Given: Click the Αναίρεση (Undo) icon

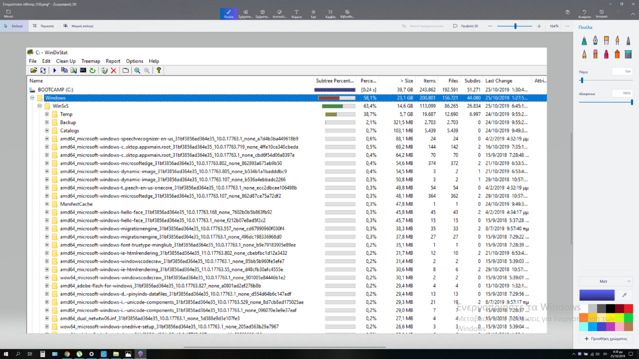Looking at the screenshot, I should pyautogui.click(x=585, y=13).
